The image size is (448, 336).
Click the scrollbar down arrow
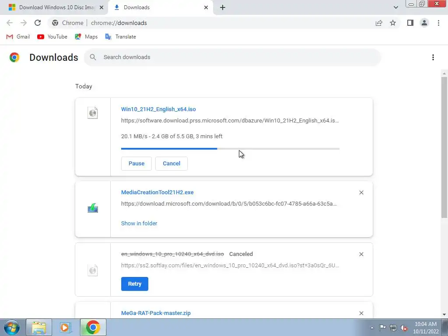(x=444, y=315)
